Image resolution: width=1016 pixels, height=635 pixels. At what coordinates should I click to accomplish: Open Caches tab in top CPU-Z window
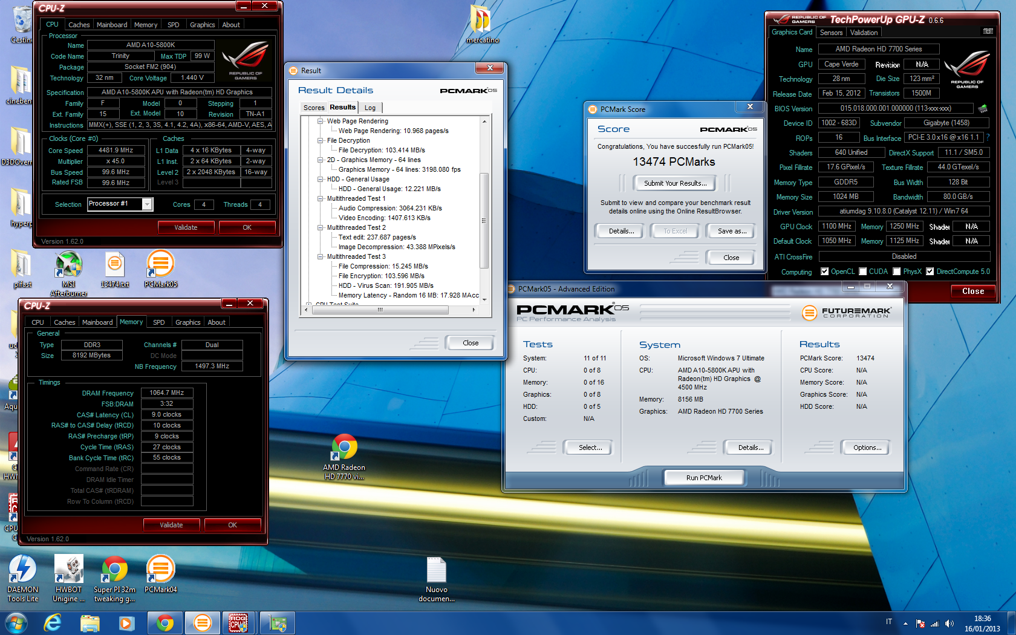click(79, 25)
